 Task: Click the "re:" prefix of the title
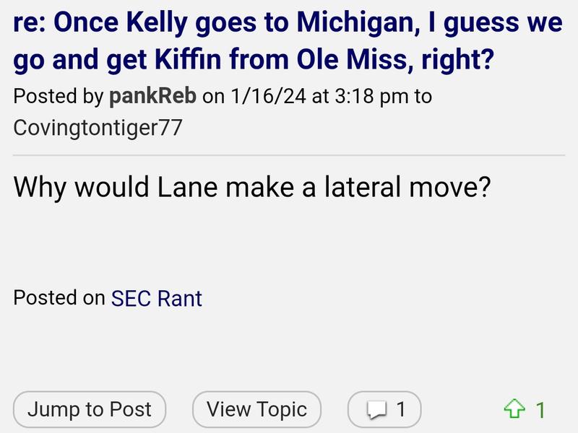pyautogui.click(x=29, y=22)
